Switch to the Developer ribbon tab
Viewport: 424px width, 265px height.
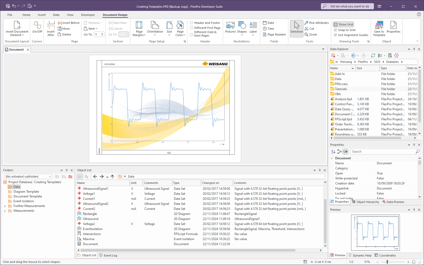coord(88,15)
